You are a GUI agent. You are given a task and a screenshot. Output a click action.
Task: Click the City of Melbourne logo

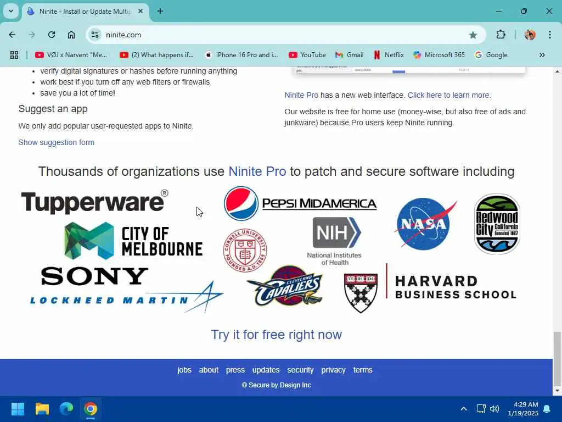(134, 241)
